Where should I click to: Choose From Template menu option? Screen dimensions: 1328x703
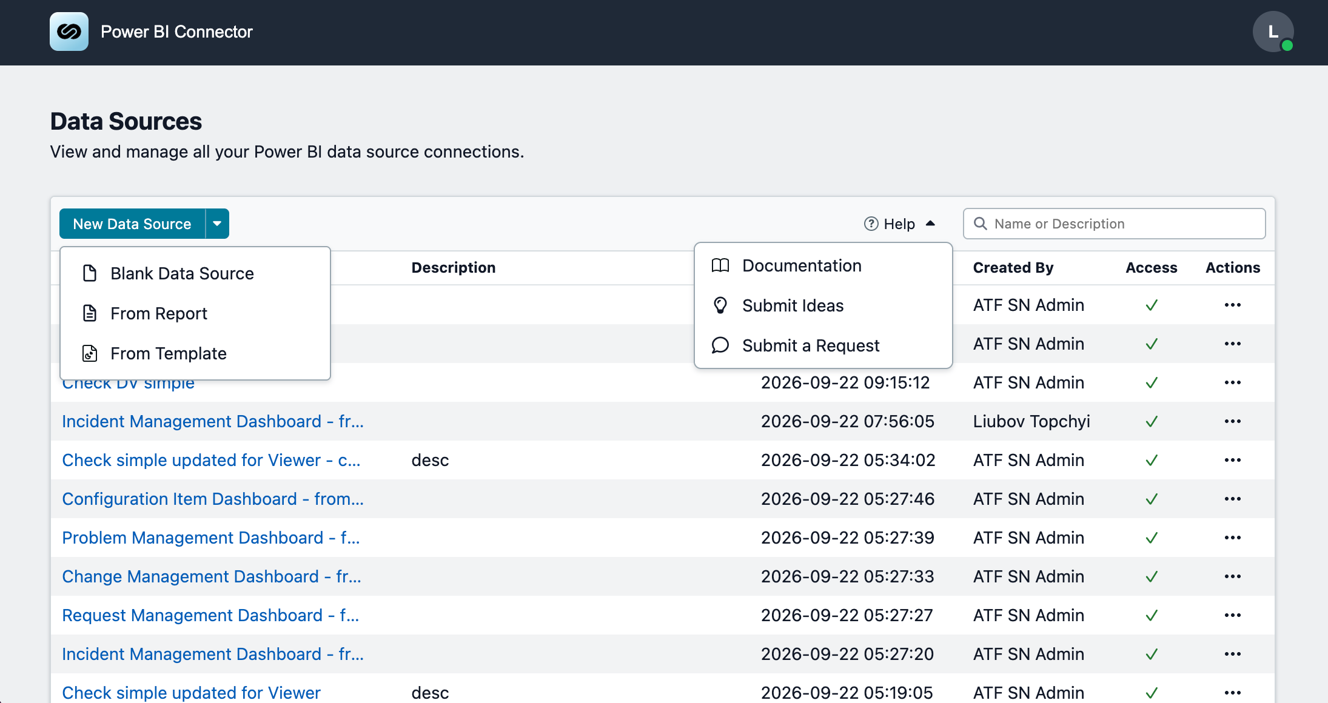[195, 353]
